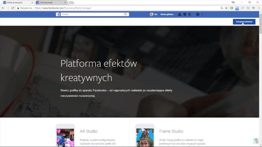Open AR Studio phone thumbnail
The width and height of the screenshot is (262, 147).
(x=65, y=135)
